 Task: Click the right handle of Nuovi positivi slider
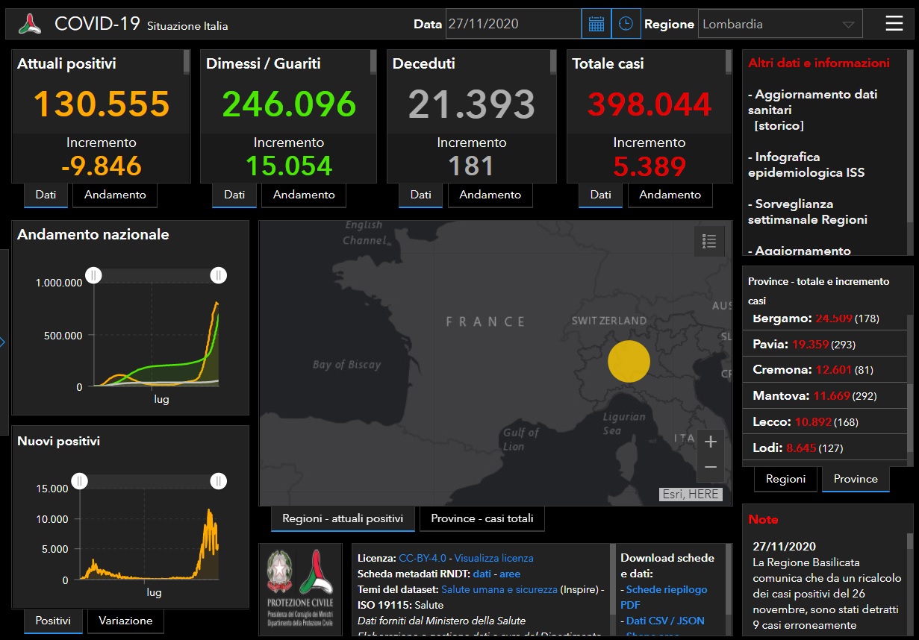click(218, 481)
